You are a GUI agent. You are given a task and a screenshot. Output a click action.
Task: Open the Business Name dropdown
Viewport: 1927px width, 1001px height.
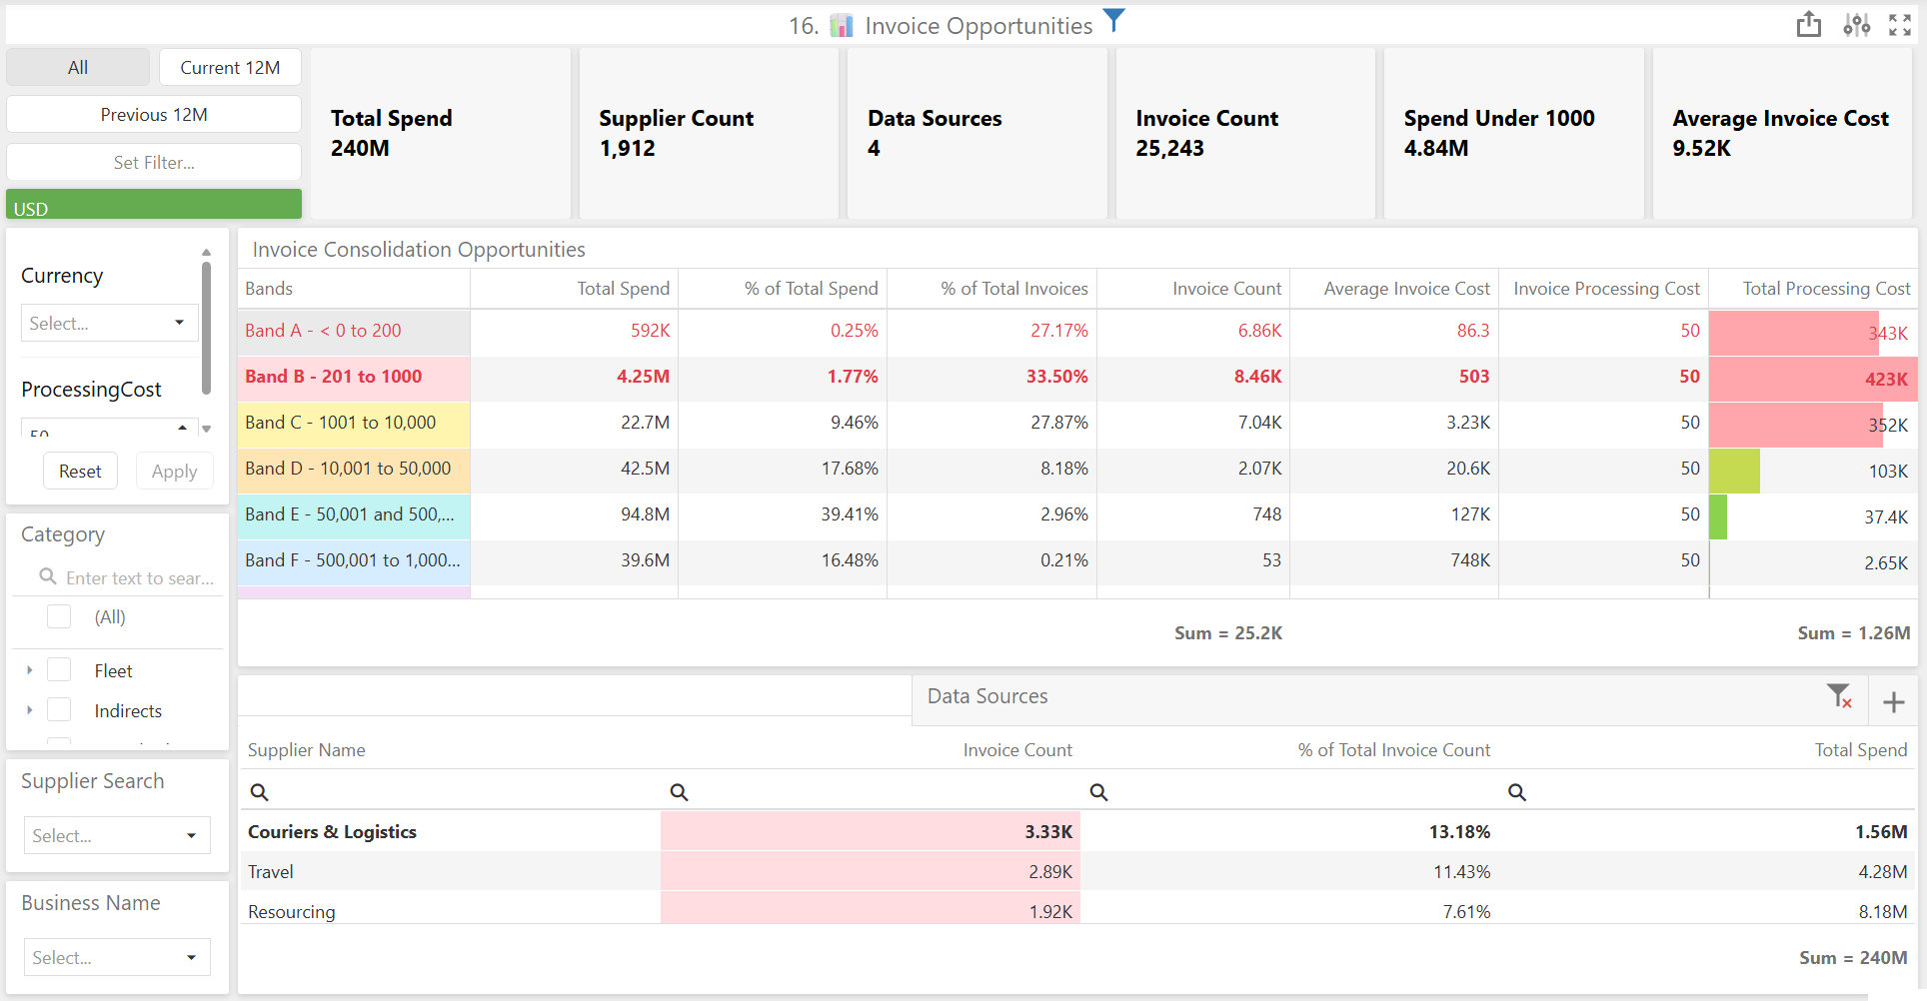point(117,957)
